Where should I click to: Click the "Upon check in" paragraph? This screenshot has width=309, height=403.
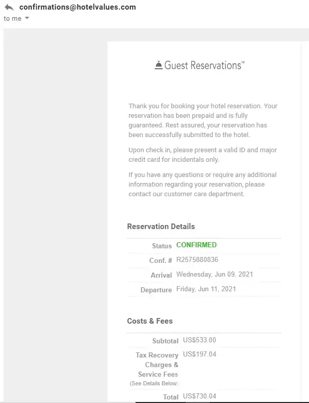(202, 155)
